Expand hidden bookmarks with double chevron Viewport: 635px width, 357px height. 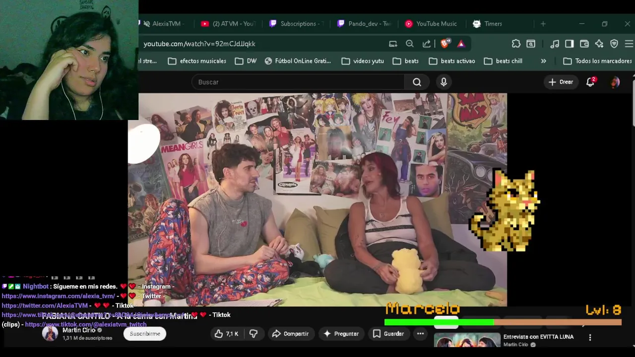point(543,61)
